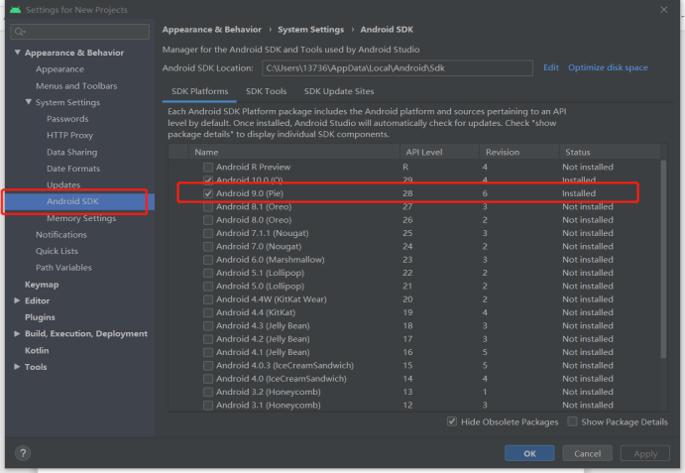
Task: Switch to the SDK Platforms tab
Action: point(199,91)
